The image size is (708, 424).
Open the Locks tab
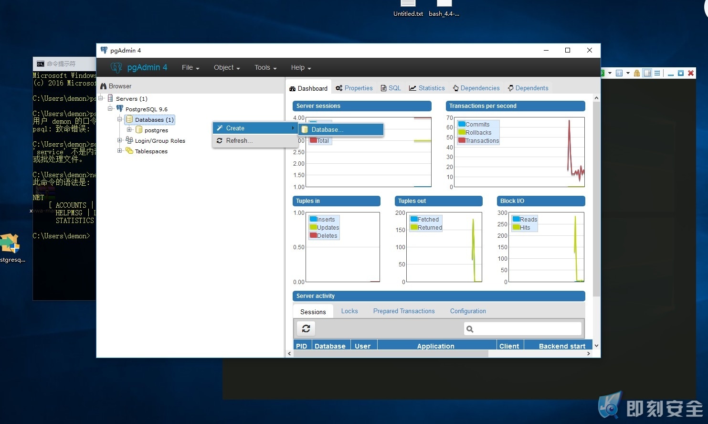point(349,311)
